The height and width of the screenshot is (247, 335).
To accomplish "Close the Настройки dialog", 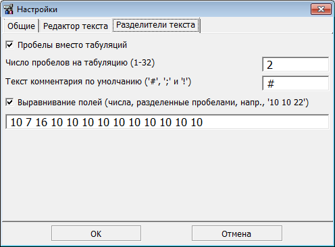I will 321,9.
